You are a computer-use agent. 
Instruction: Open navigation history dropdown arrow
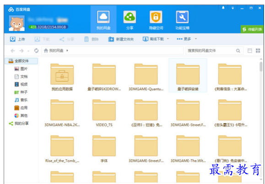click(x=28, y=51)
